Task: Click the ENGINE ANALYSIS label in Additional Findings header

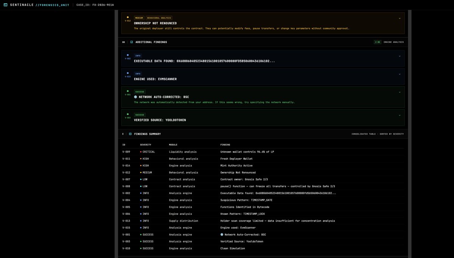Action: (x=393, y=42)
